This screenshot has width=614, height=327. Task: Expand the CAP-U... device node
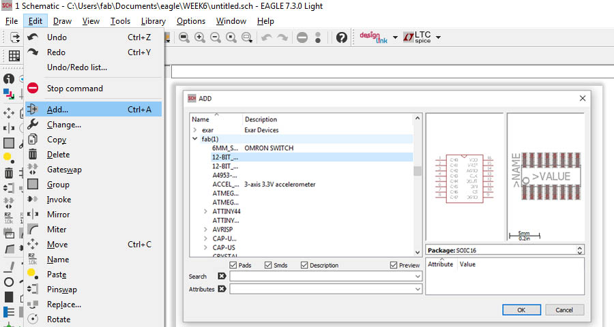tap(205, 238)
